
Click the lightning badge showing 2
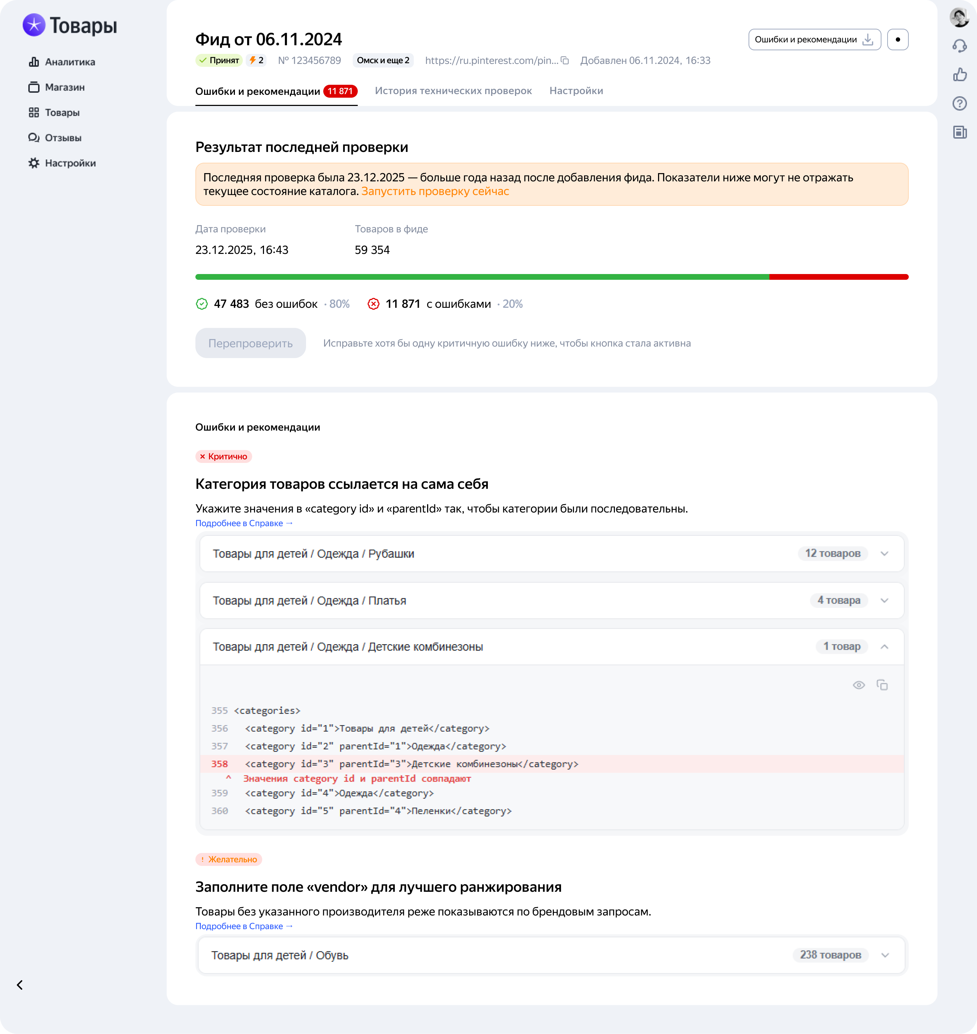(x=256, y=60)
